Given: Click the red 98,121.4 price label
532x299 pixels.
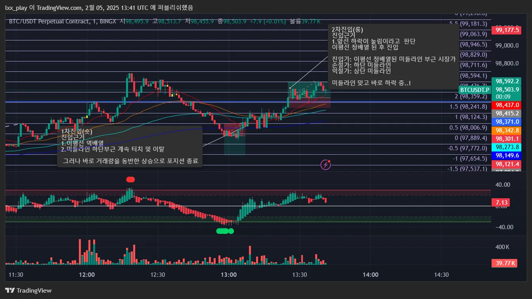Looking at the screenshot, I should coord(507,164).
